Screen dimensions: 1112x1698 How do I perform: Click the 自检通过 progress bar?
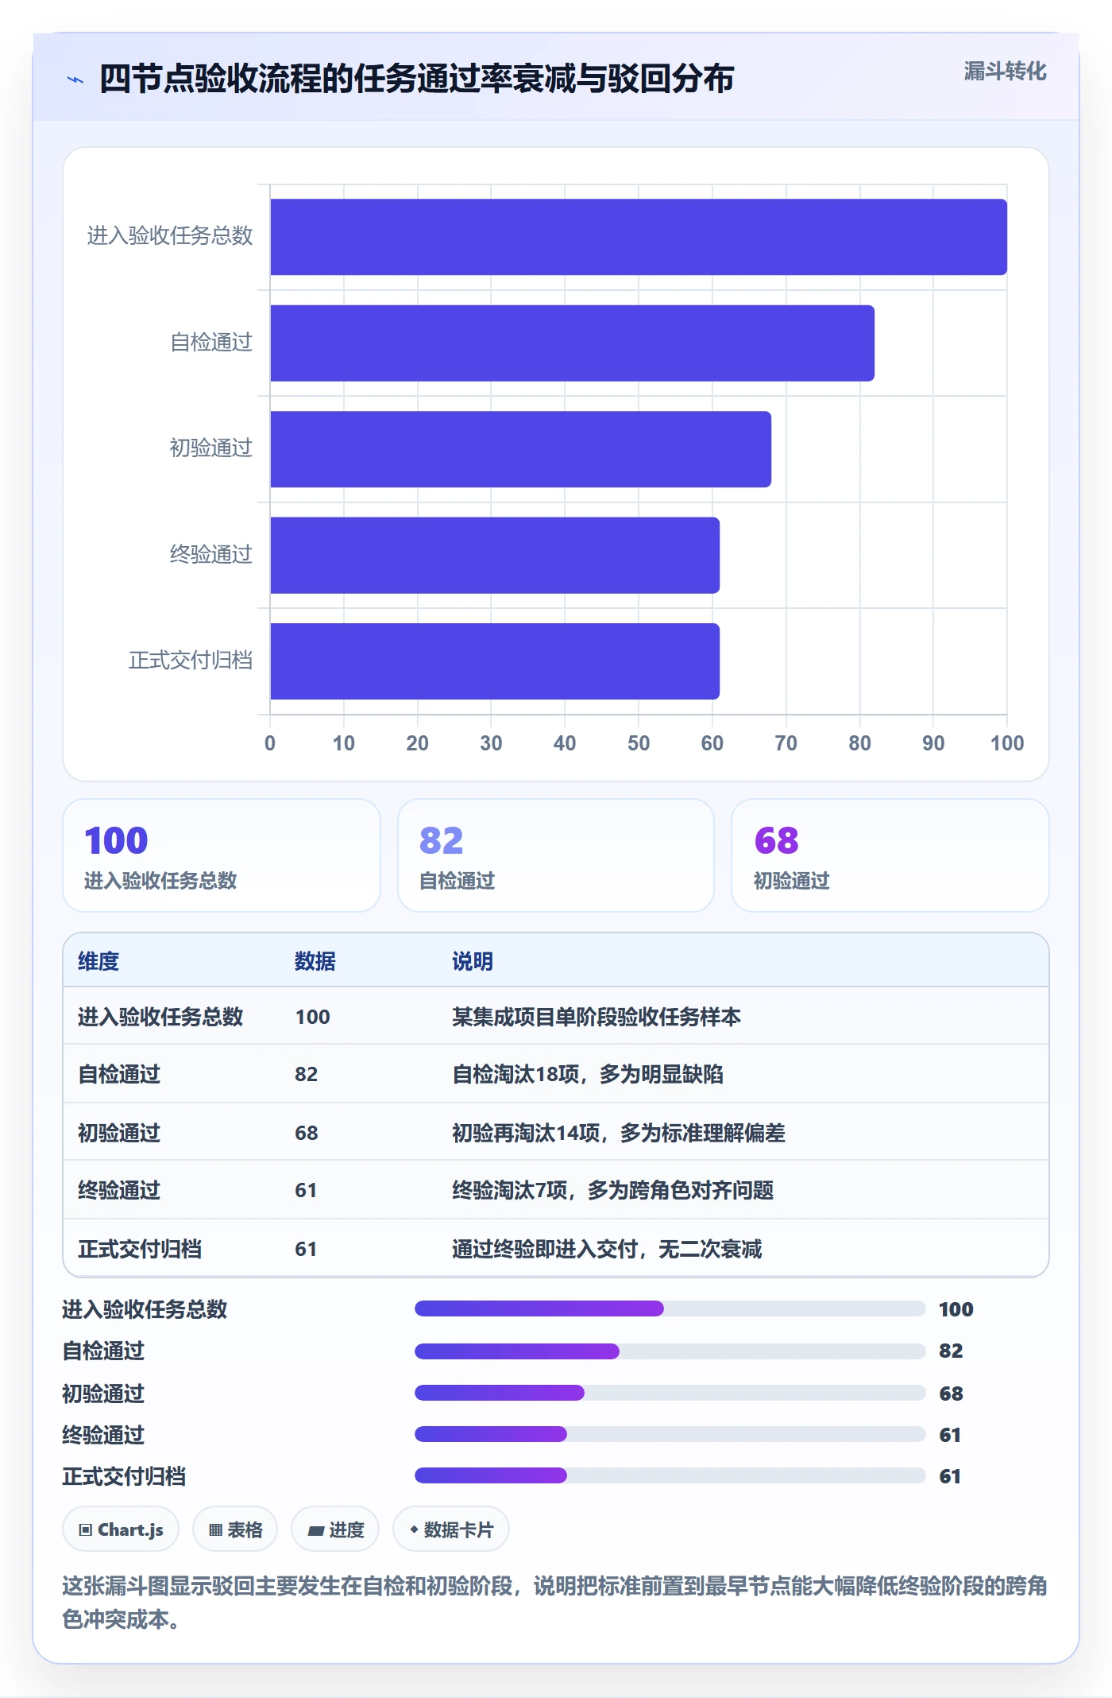tap(670, 1351)
